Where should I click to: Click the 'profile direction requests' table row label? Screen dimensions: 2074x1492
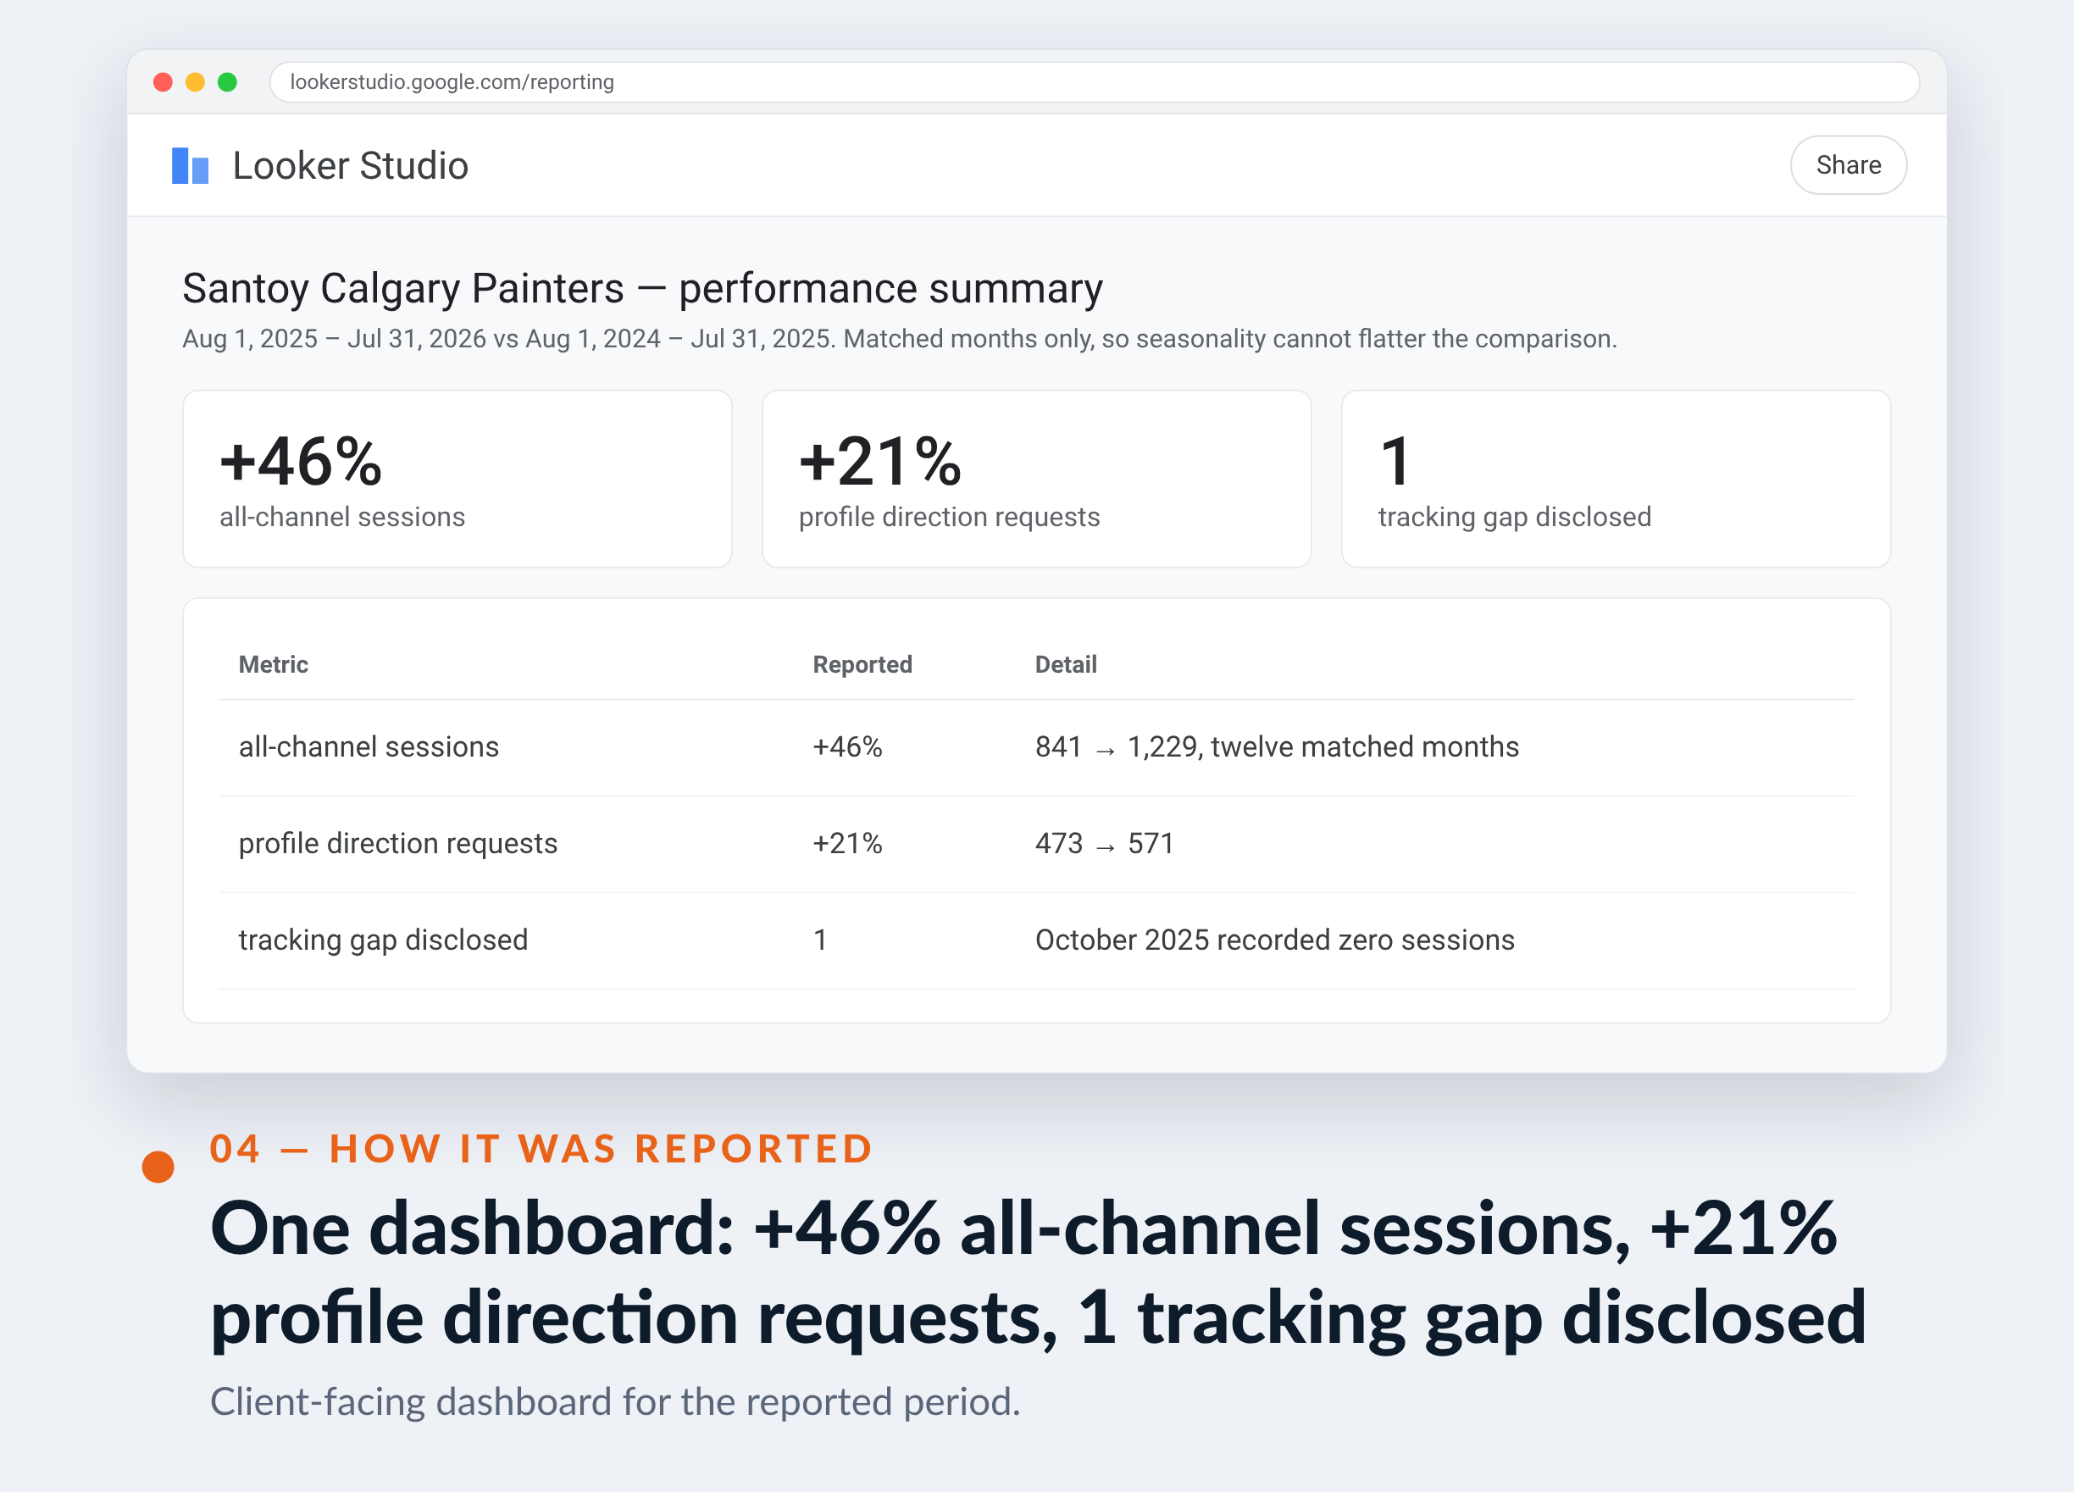398,843
